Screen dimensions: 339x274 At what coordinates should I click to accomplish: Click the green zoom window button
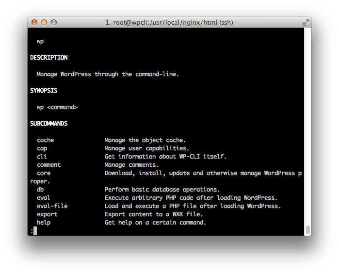click(54, 22)
